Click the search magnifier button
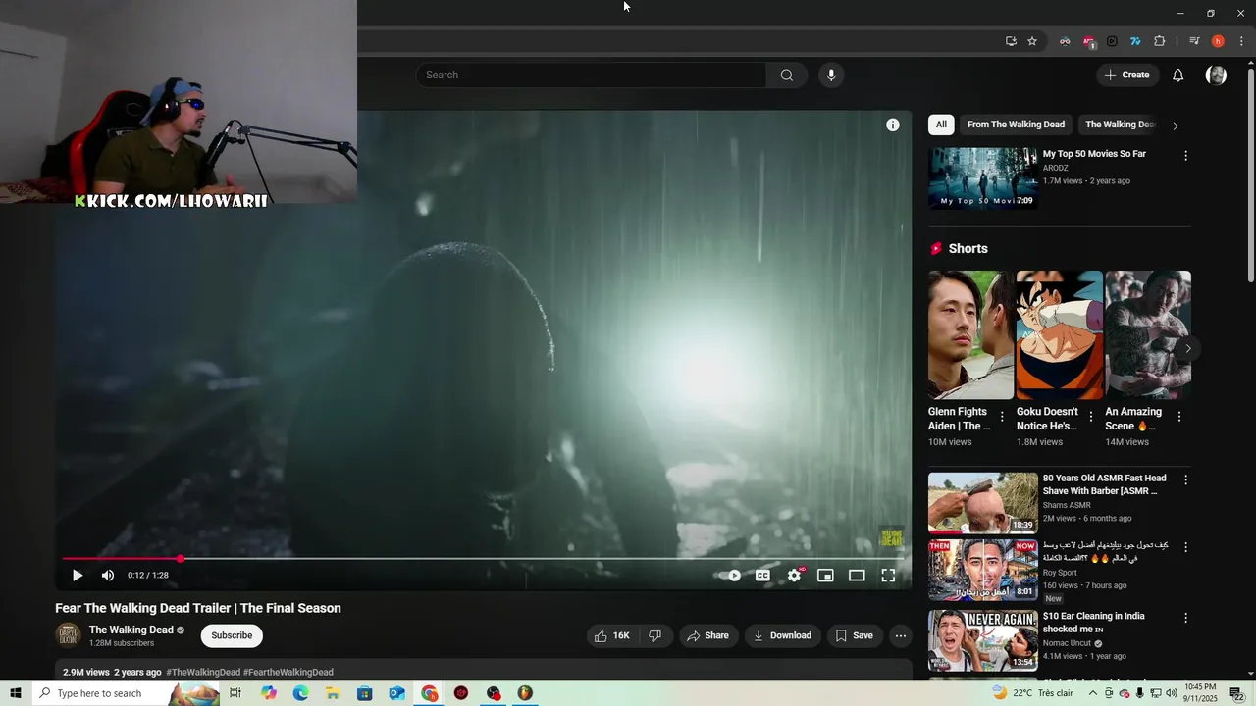The image size is (1256, 706). point(787,76)
